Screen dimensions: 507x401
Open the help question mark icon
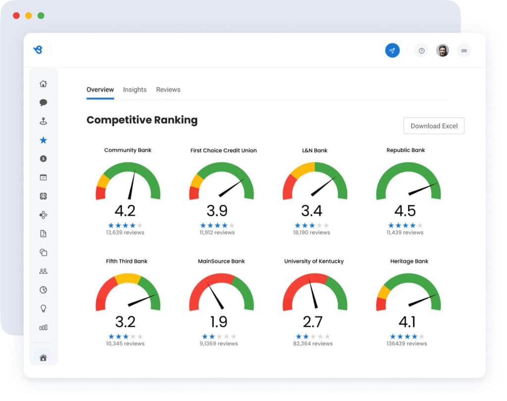point(421,51)
